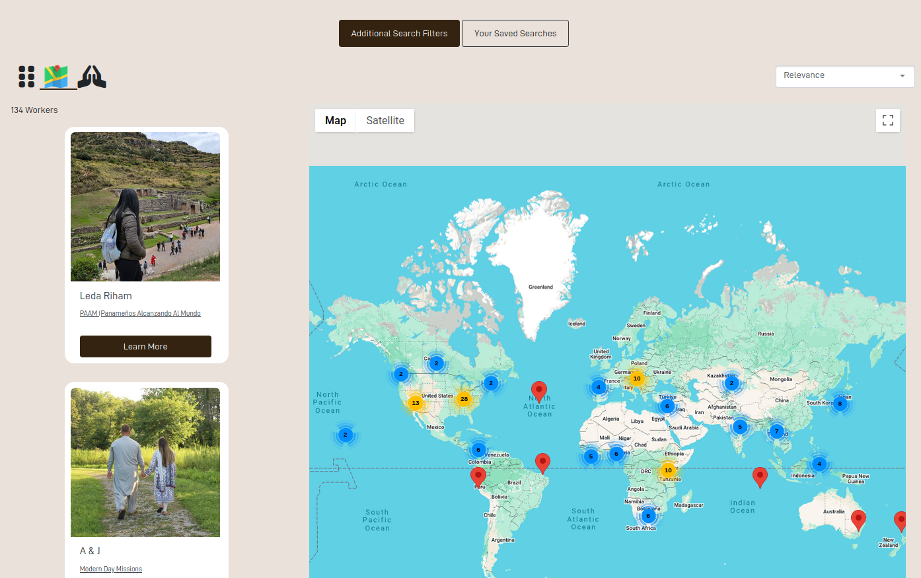Image resolution: width=921 pixels, height=578 pixels.
Task: Open Leda Riham's profile photo
Action: click(x=145, y=207)
